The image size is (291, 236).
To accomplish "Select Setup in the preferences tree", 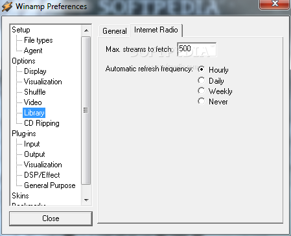I will point(21,30).
